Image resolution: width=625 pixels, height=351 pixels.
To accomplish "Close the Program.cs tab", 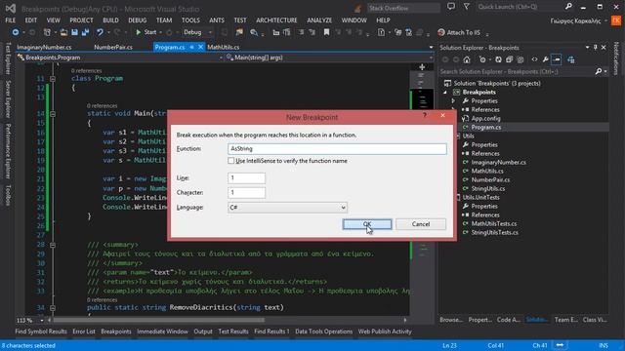I will (x=200, y=47).
